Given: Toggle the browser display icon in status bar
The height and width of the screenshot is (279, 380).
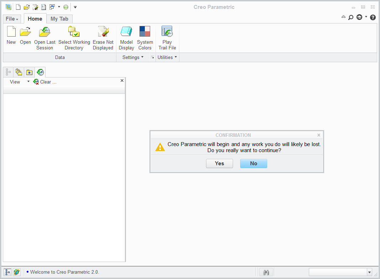Looking at the screenshot, I should 17,272.
